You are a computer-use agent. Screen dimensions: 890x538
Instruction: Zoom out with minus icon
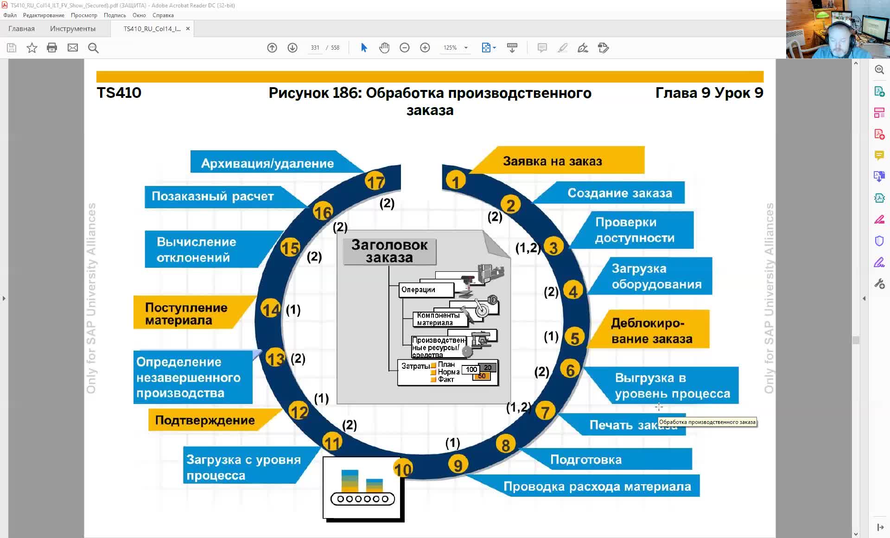click(405, 48)
